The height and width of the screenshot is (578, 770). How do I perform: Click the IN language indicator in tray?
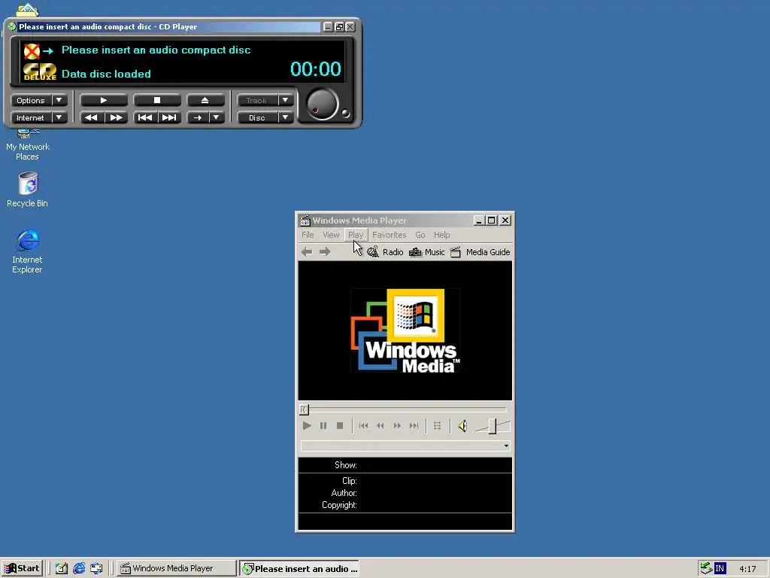tap(720, 569)
